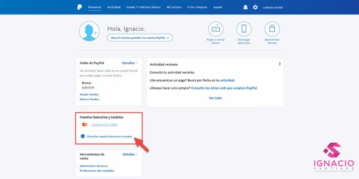Click the Retirar fondos link
This screenshot has height=179, width=359.
pyautogui.click(x=89, y=99)
